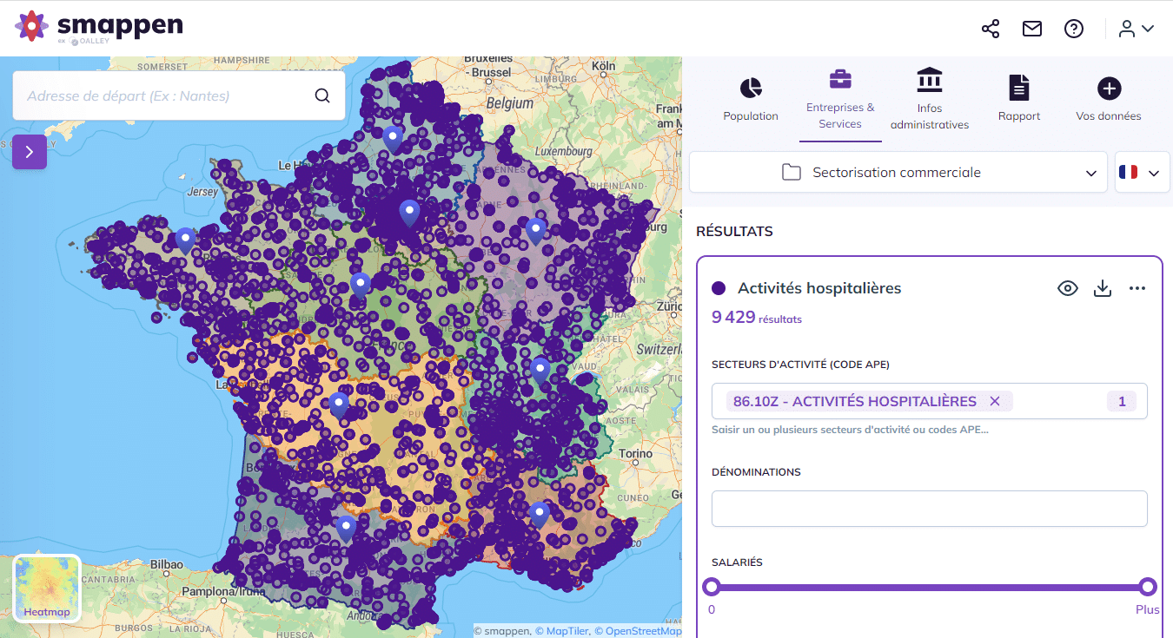Viewport: 1173px width, 638px height.
Task: Download the Activités hospitalières results
Action: [x=1103, y=287]
